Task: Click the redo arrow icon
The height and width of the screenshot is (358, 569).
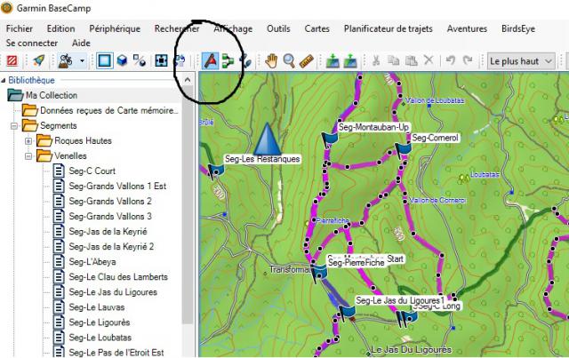Action: [x=469, y=60]
